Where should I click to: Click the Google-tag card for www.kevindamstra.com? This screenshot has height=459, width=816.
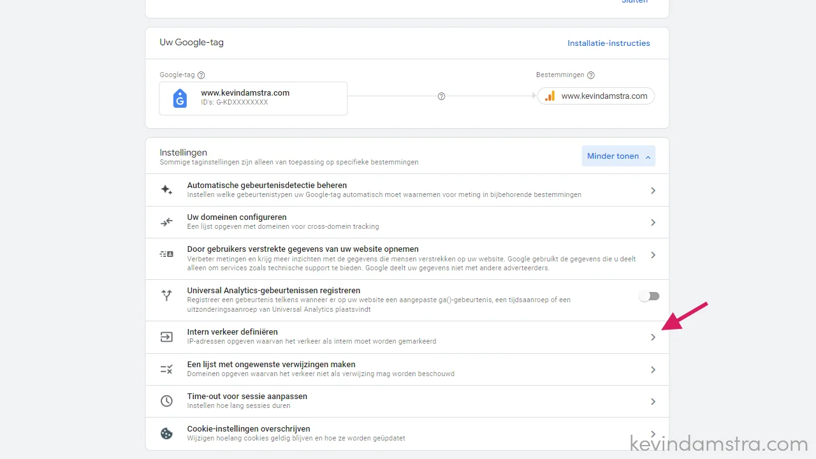253,98
